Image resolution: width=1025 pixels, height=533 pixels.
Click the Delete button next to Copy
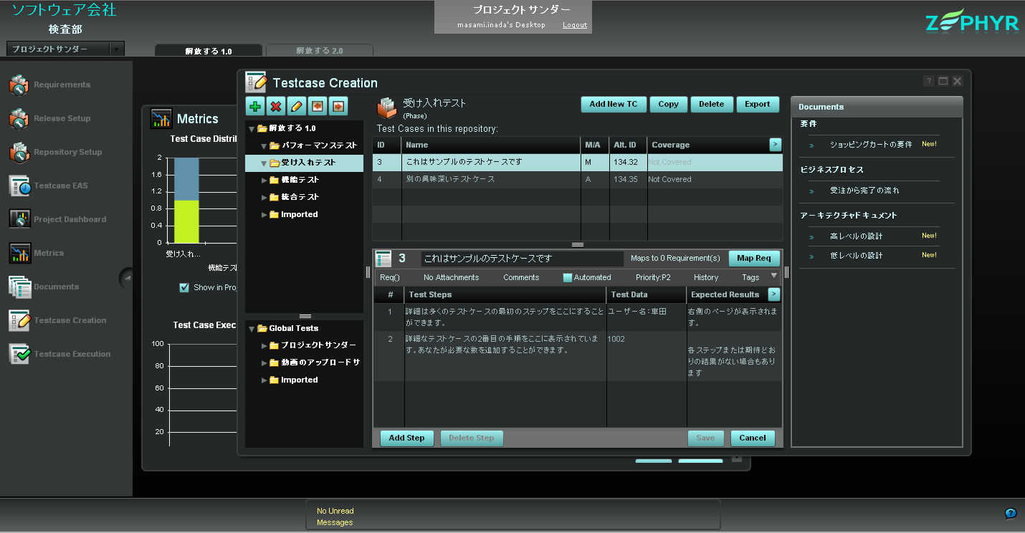point(712,105)
